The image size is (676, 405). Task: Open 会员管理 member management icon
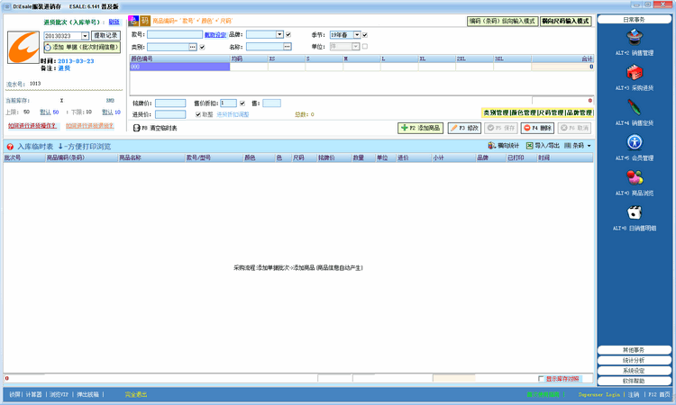click(x=635, y=142)
